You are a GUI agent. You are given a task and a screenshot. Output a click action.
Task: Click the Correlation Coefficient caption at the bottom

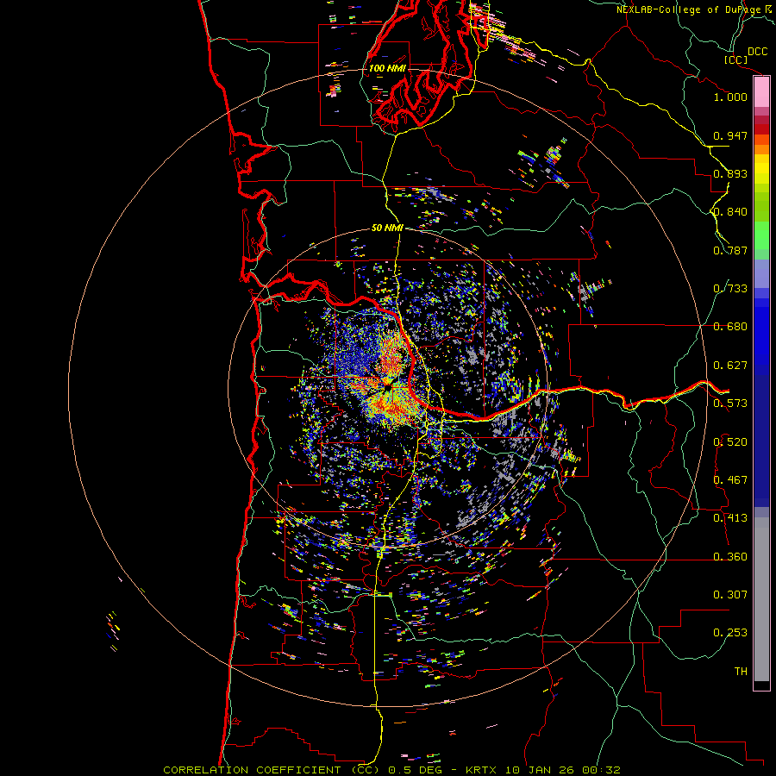[391, 770]
